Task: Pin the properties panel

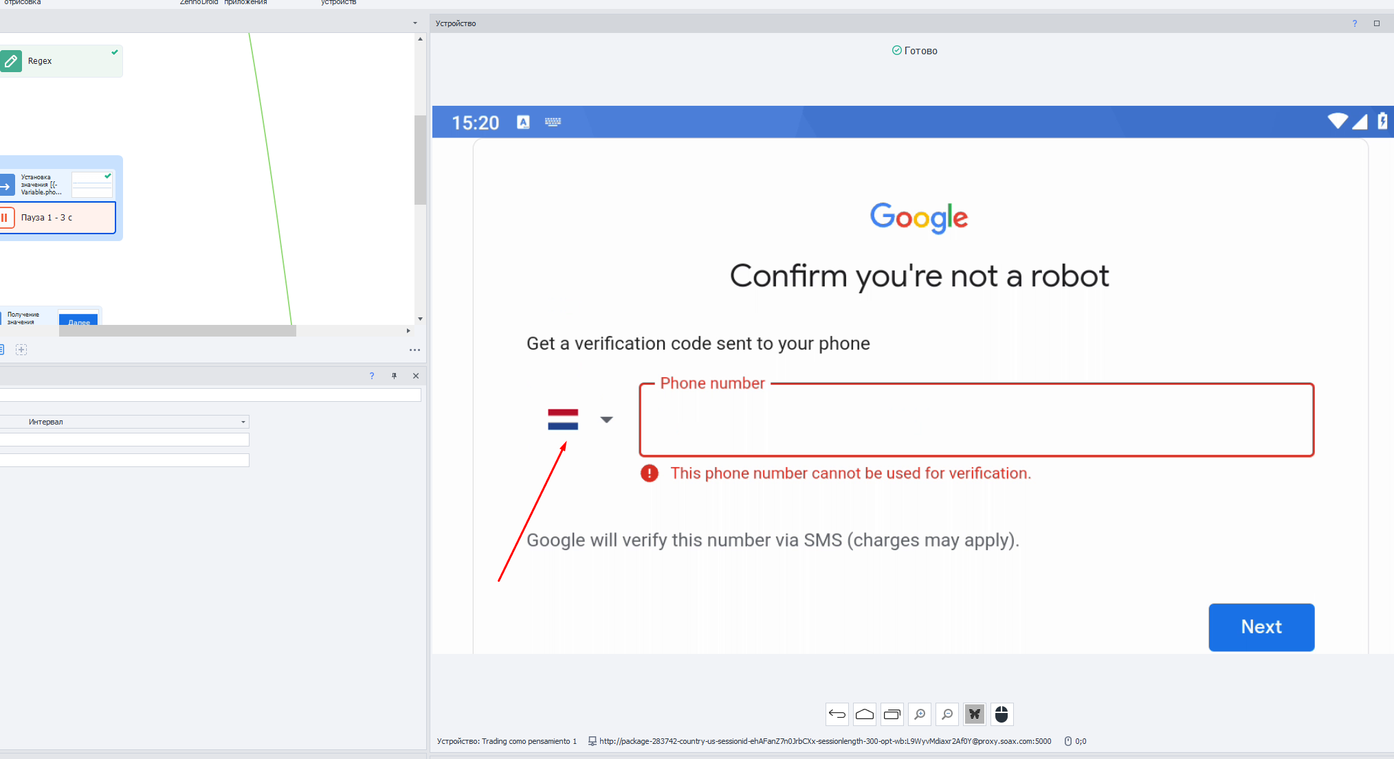Action: [x=394, y=376]
